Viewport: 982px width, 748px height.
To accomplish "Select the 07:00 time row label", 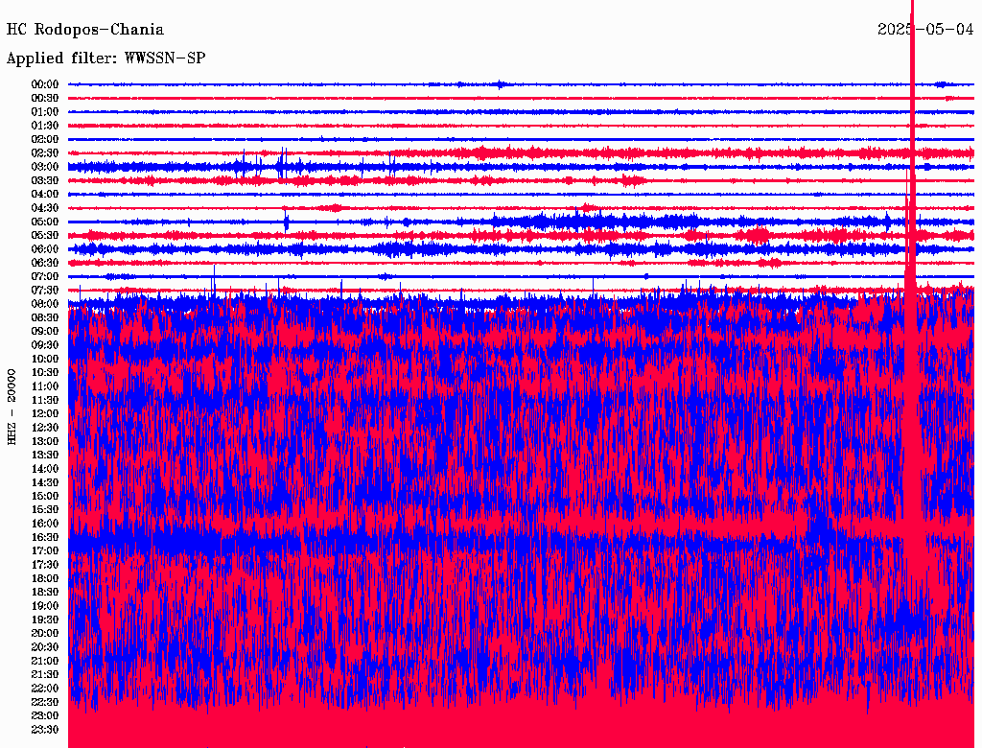I will click(x=45, y=277).
